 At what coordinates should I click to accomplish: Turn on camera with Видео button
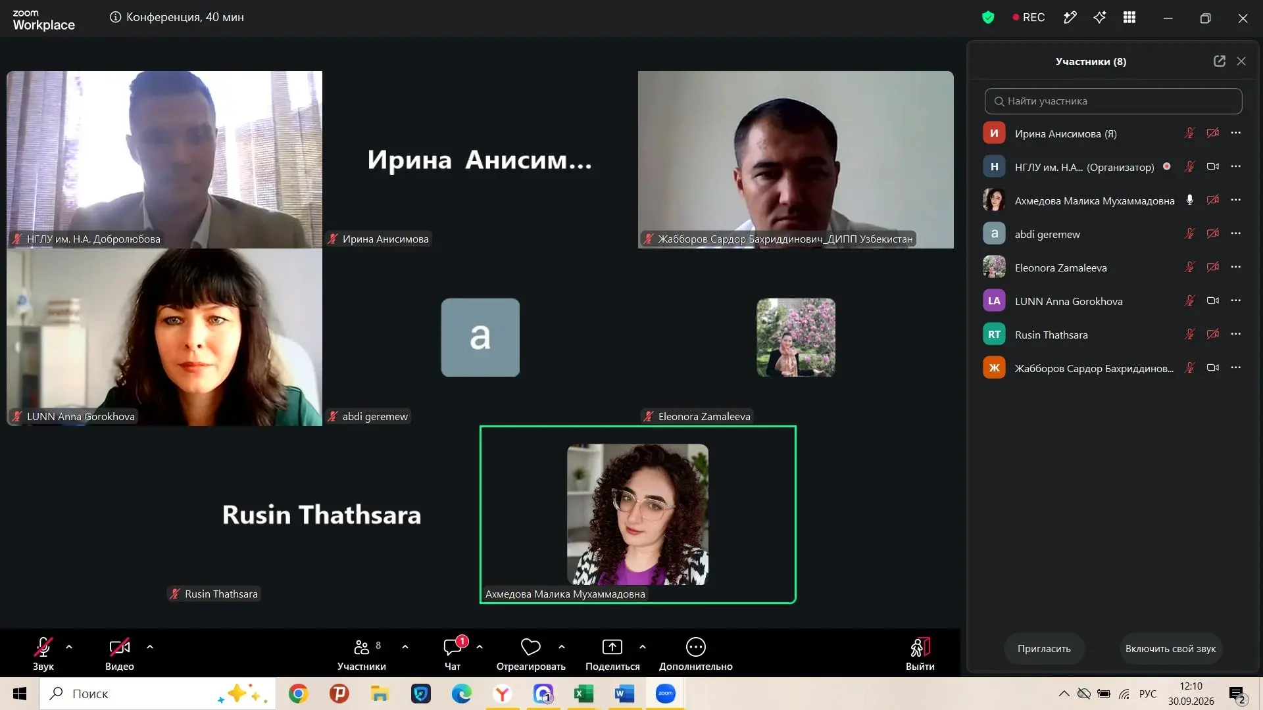pos(119,653)
